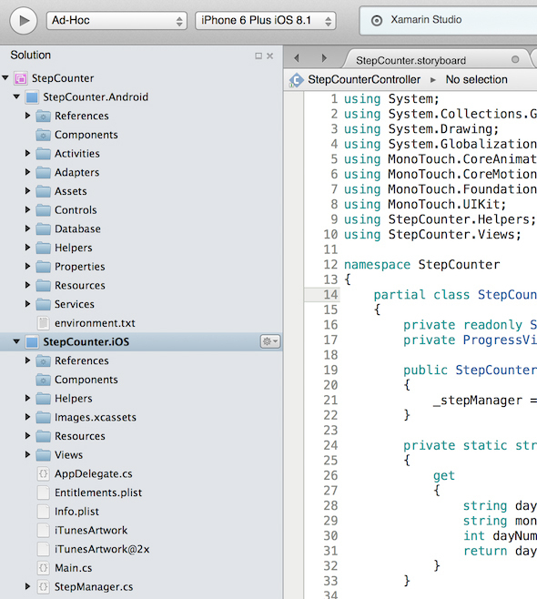Click the StepCounter.iOS gear options icon

pyautogui.click(x=270, y=341)
